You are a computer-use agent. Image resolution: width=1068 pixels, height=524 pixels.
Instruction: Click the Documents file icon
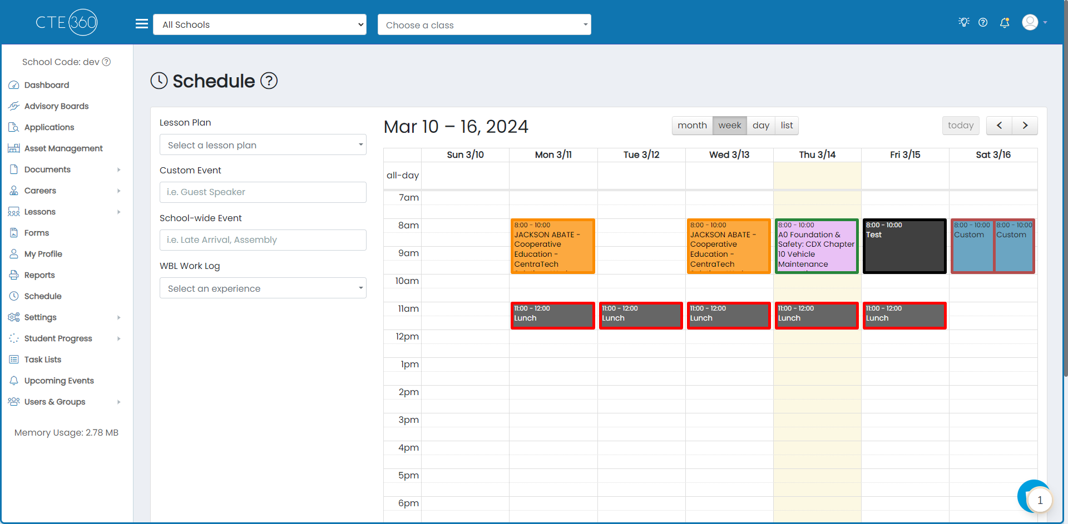[x=14, y=169]
